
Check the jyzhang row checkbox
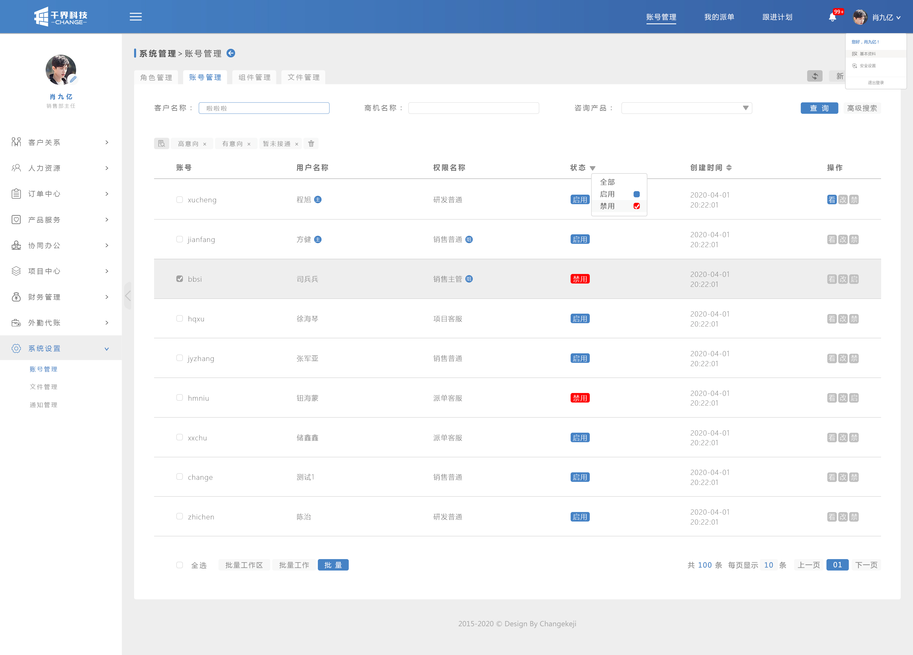coord(179,358)
